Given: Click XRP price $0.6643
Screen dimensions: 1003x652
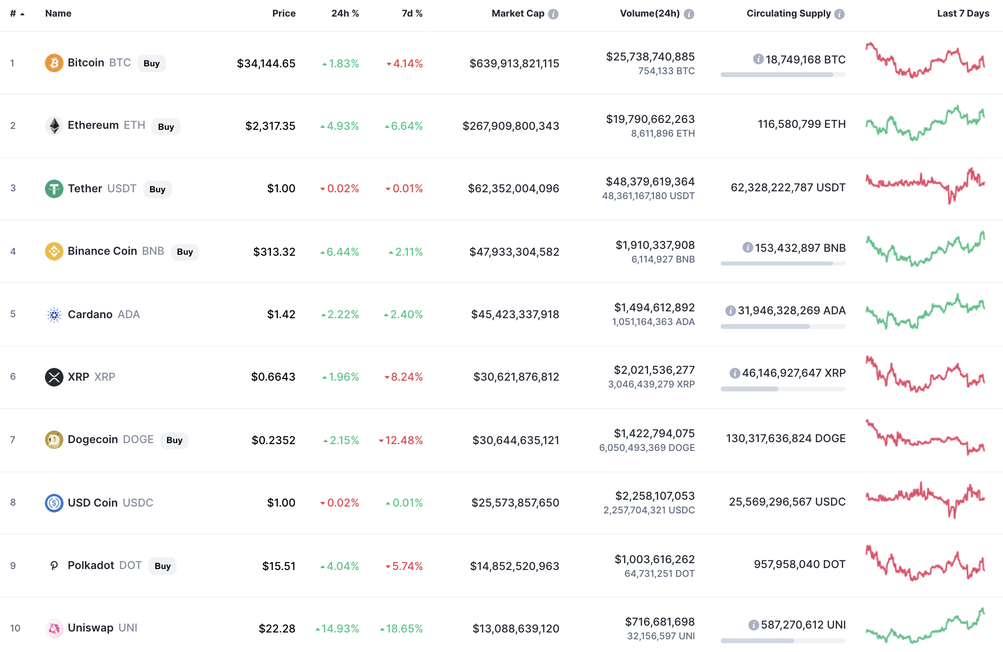Looking at the screenshot, I should [273, 377].
